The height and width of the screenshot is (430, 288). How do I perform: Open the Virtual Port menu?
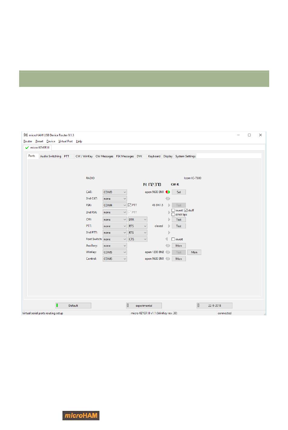[65, 141]
